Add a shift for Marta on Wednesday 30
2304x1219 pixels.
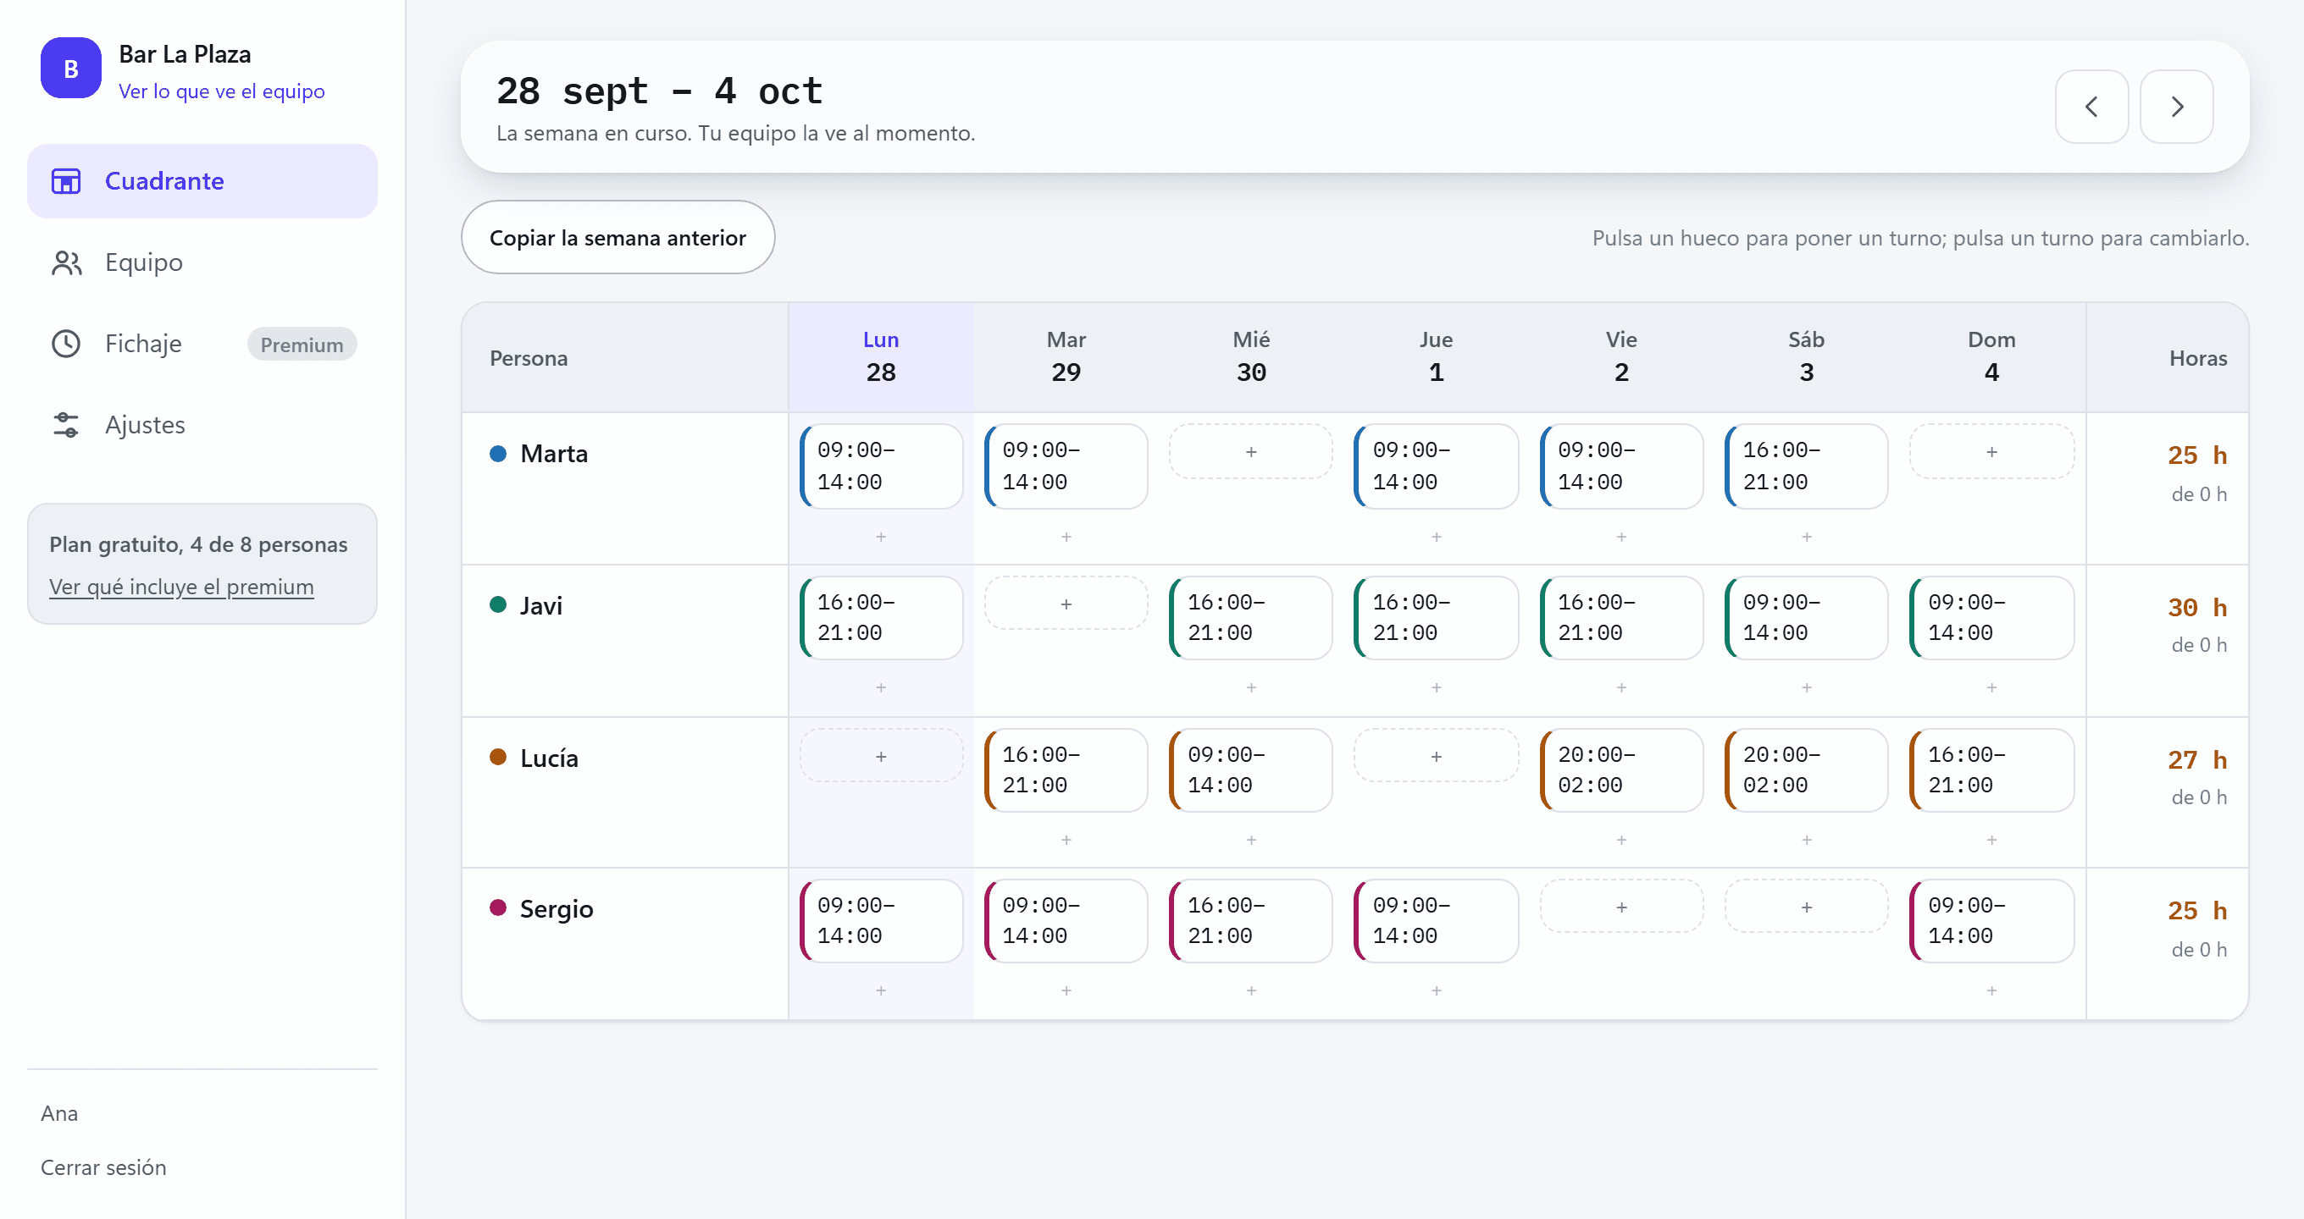pos(1250,451)
